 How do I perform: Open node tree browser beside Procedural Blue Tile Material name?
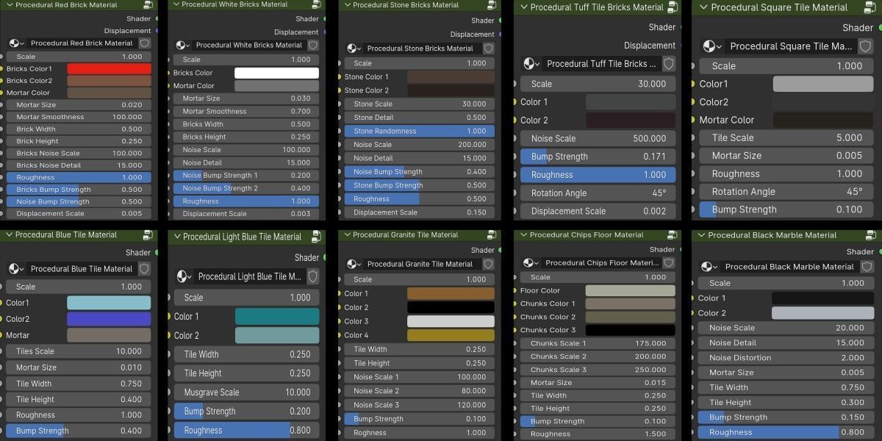(16, 269)
